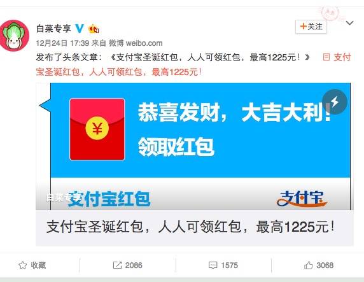Click the 支付宝 Alipay logo

tap(302, 199)
